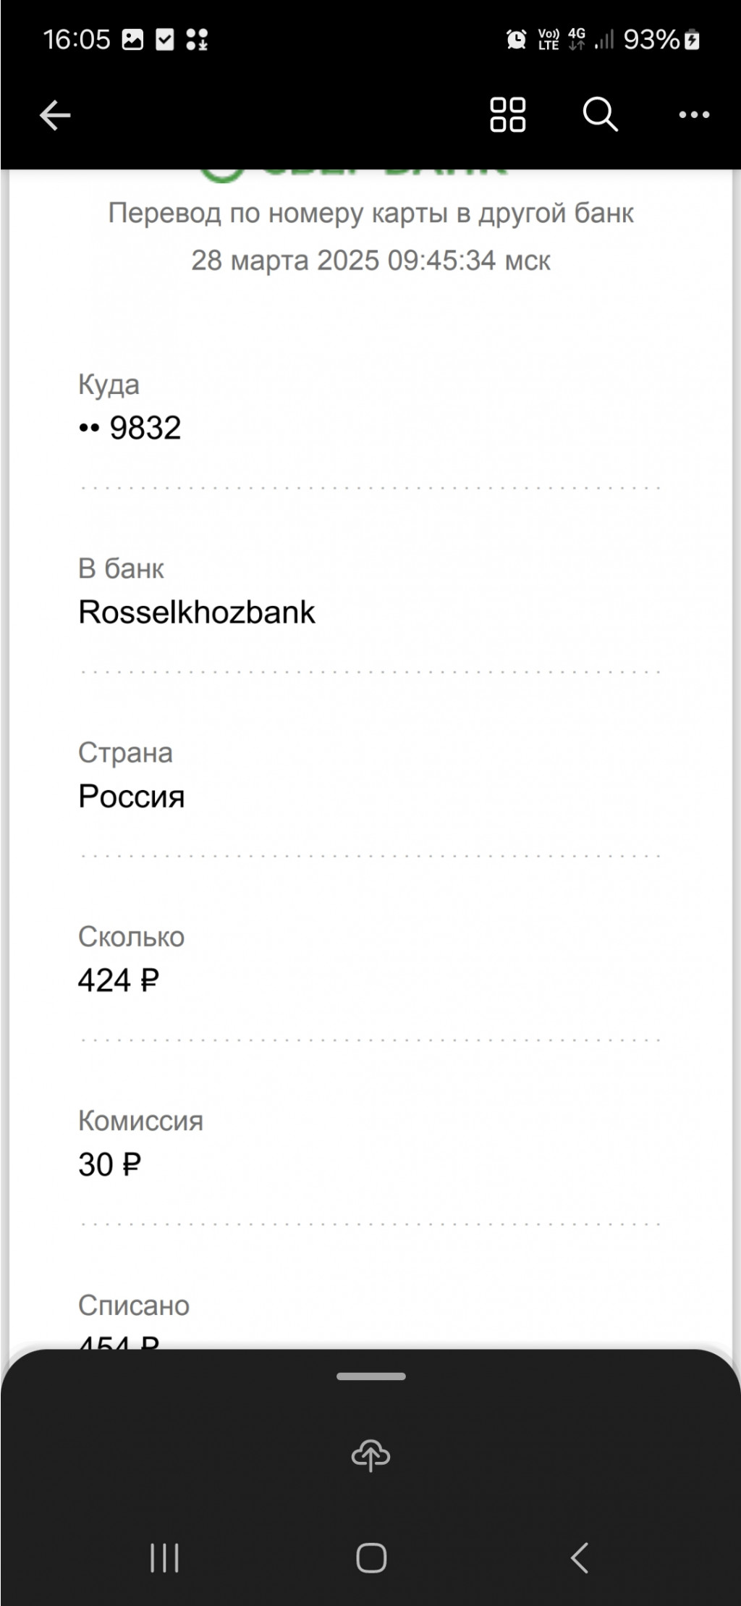Open the three-dot more options menu

pyautogui.click(x=694, y=114)
